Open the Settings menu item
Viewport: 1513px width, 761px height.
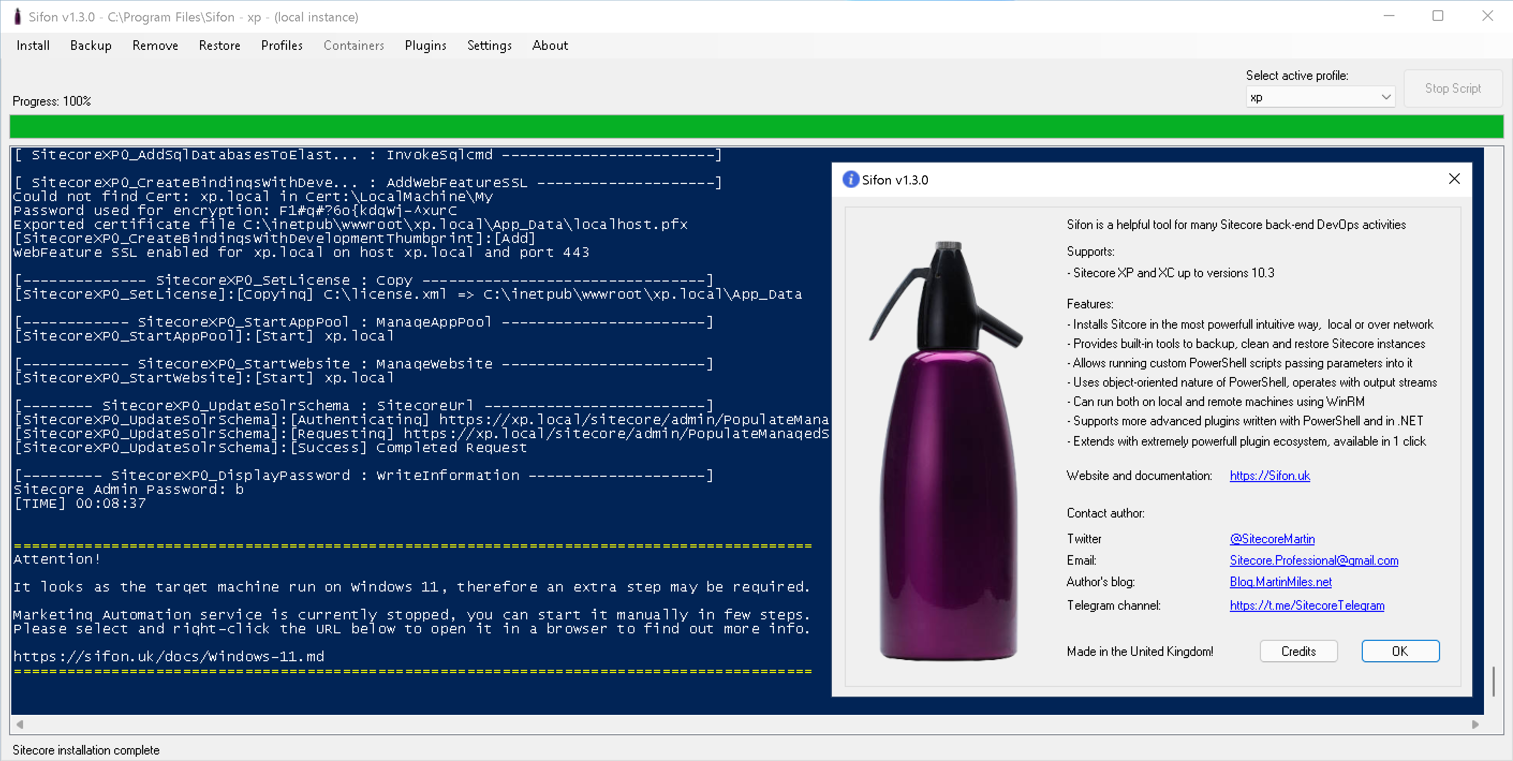coord(487,45)
